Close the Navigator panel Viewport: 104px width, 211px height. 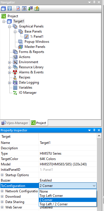pos(99,2)
